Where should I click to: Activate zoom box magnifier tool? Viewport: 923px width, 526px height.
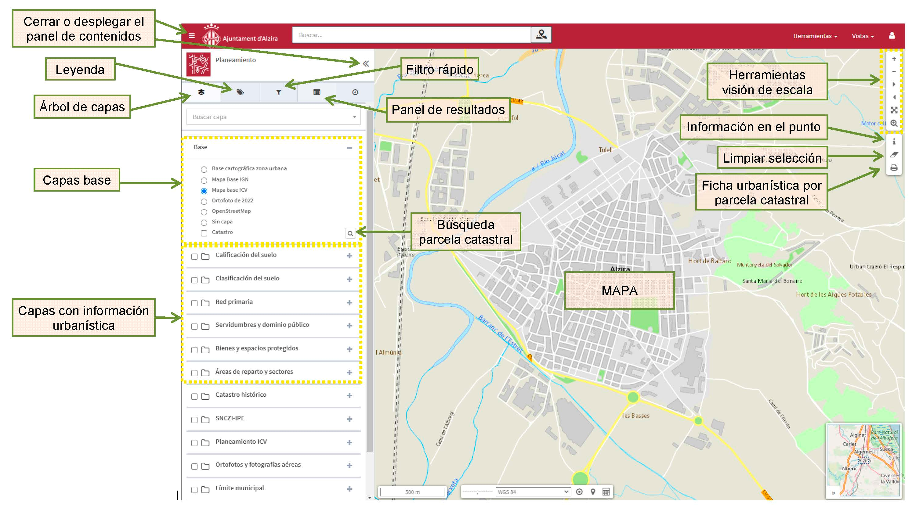tap(894, 123)
